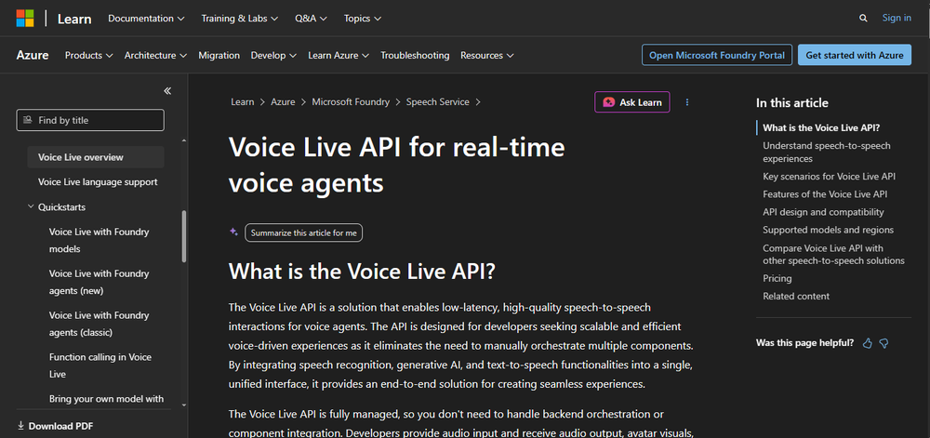Open the Architecture dropdown
The width and height of the screenshot is (930, 438).
pyautogui.click(x=155, y=55)
